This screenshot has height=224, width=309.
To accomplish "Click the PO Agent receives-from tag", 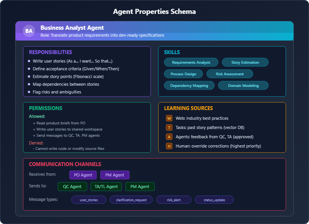I will point(83,175).
